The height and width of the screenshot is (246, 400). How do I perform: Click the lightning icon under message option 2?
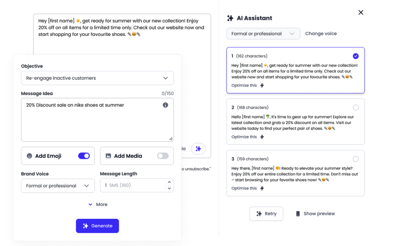pos(262,137)
